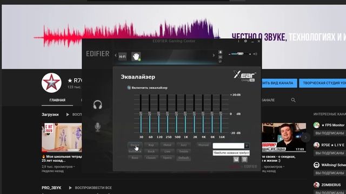Apply the Live equalizer preset

tap(167, 151)
